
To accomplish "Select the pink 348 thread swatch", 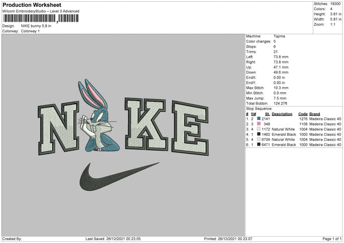I will click(259, 124).
